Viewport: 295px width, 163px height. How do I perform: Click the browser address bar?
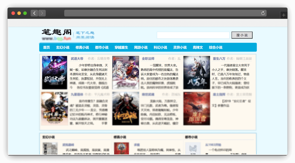click(165, 13)
